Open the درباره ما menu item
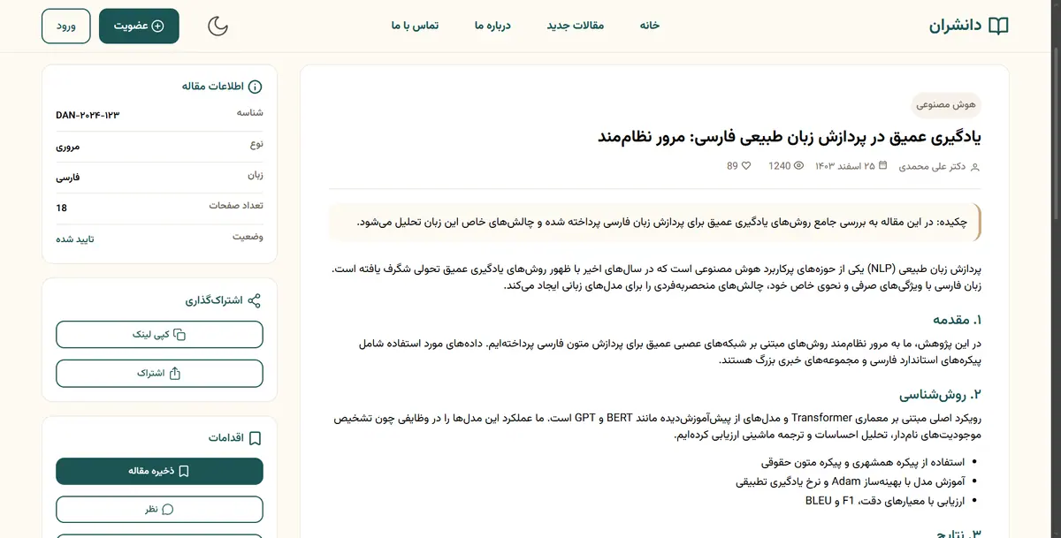 click(x=492, y=26)
